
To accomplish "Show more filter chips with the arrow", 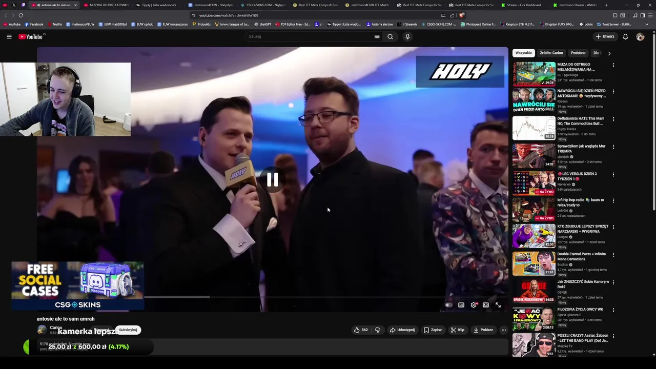I will [609, 53].
